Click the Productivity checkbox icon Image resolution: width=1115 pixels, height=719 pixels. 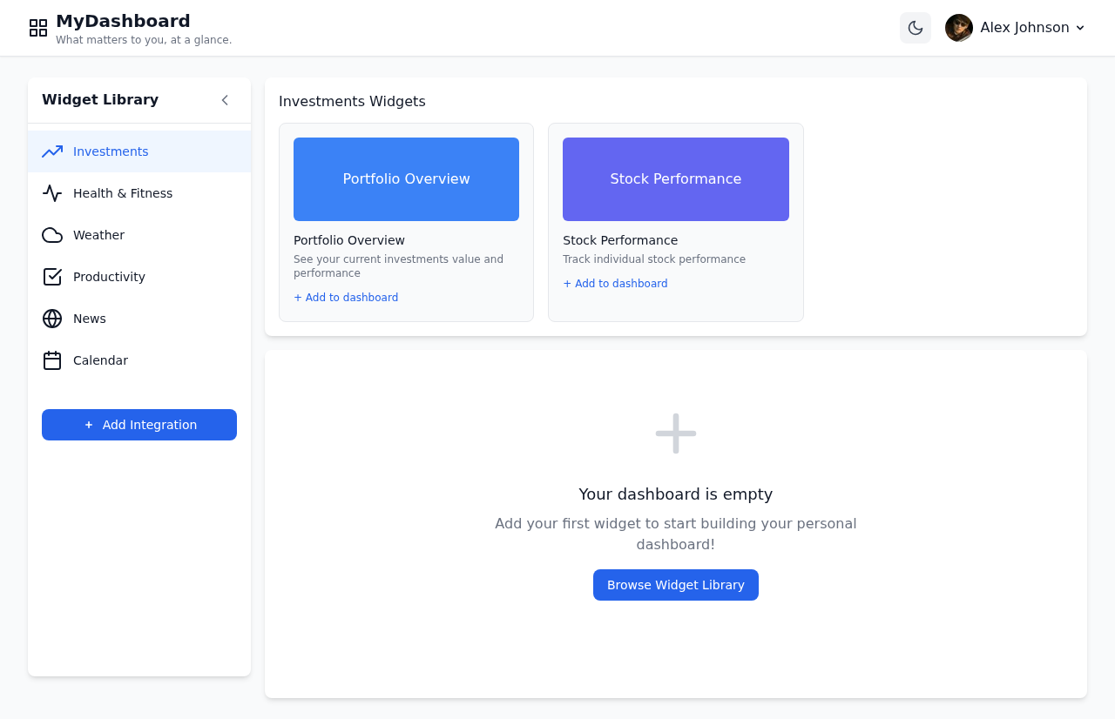click(x=51, y=276)
